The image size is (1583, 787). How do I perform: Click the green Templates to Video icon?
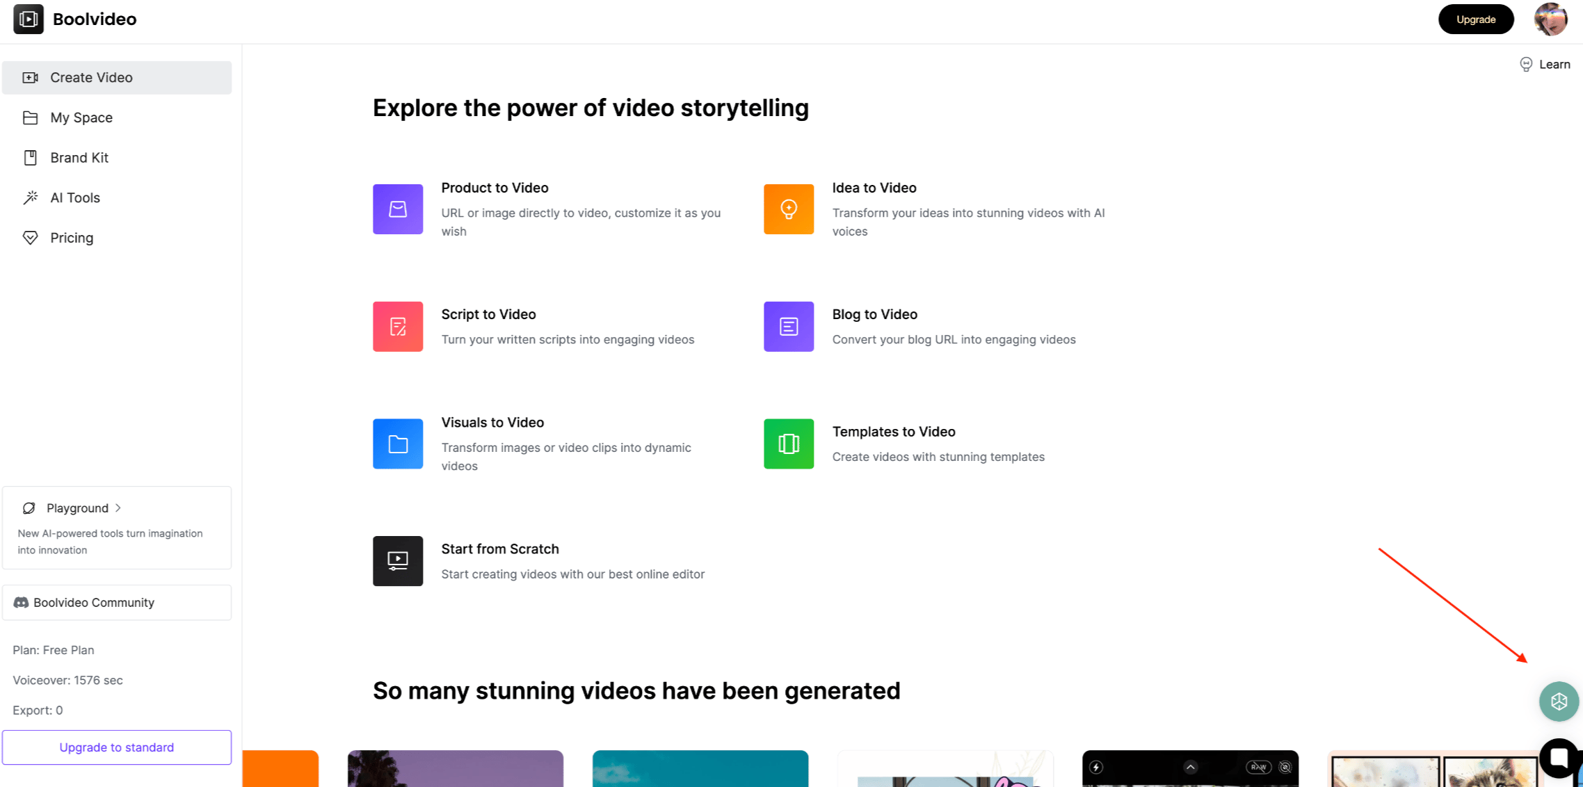click(789, 444)
